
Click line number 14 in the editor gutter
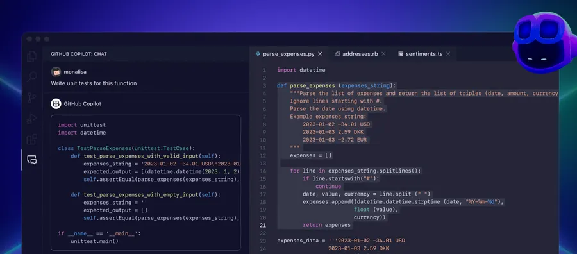pyautogui.click(x=263, y=171)
